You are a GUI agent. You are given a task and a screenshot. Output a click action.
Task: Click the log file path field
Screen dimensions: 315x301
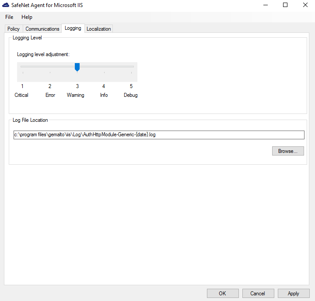tap(159, 135)
